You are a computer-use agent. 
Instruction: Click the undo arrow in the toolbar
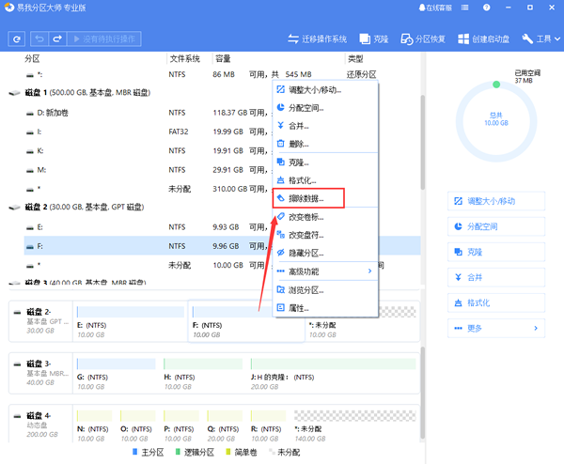pos(39,39)
